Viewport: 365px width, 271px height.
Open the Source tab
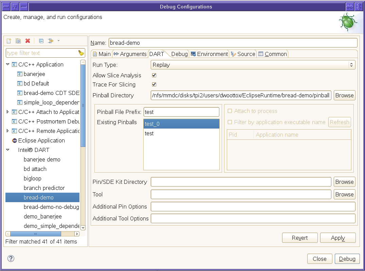(x=243, y=54)
